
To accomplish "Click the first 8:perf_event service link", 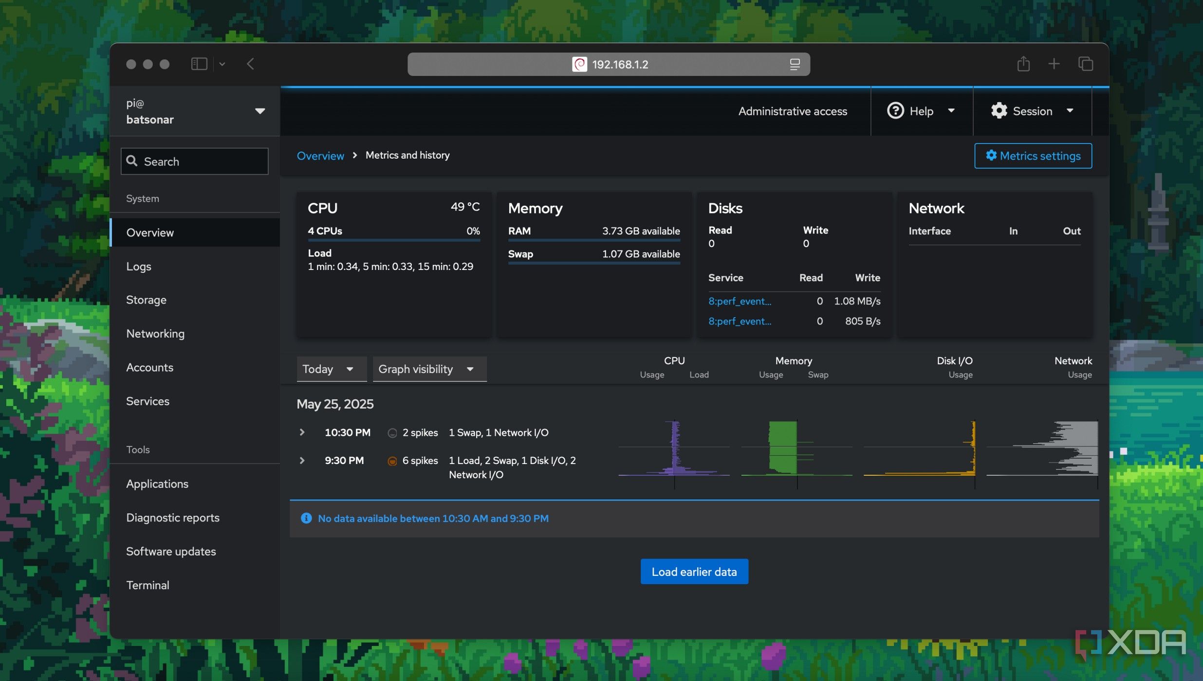I will [x=740, y=301].
